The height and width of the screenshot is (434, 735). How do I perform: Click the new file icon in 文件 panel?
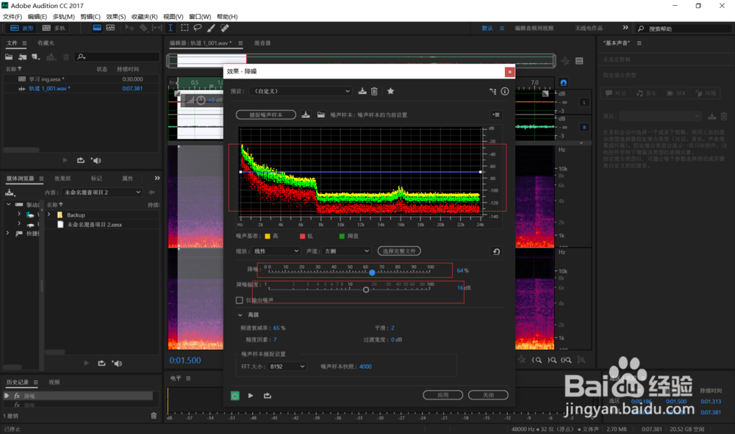(35, 57)
